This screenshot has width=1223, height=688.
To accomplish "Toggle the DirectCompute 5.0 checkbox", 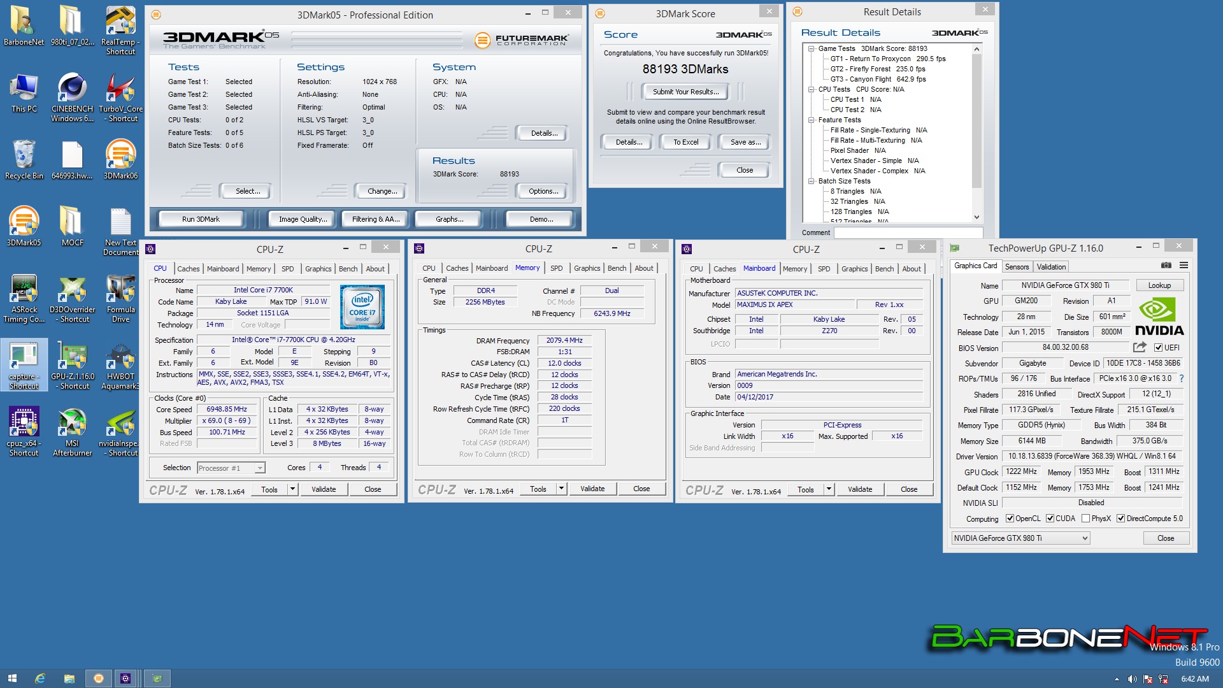I will (1120, 519).
